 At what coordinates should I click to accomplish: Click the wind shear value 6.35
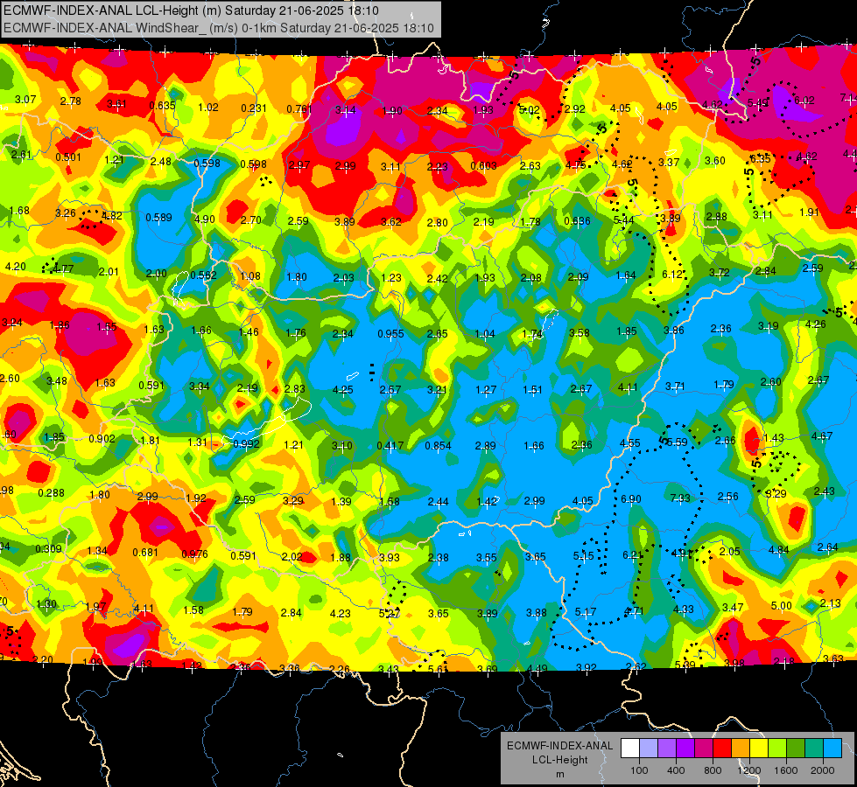(x=760, y=158)
